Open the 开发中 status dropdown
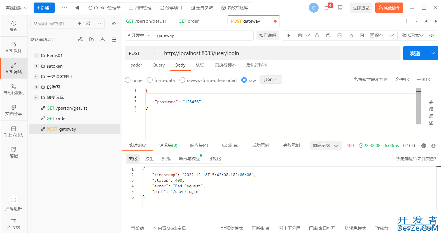Screen dimensions: 441x234 139,35
